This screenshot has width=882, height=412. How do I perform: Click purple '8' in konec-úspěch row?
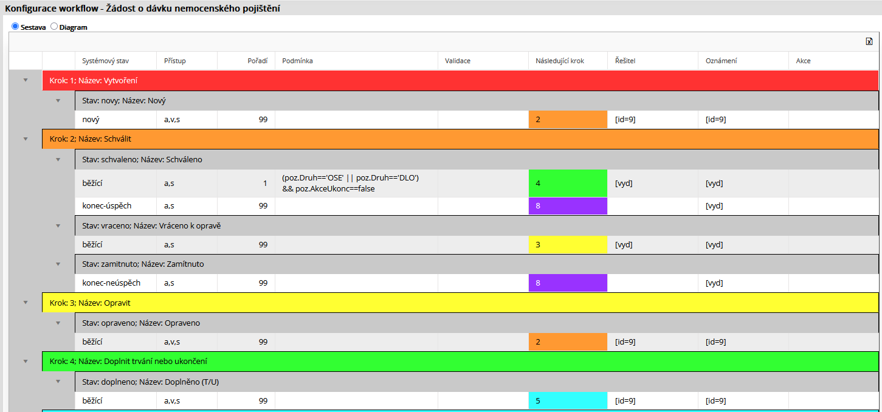(568, 205)
